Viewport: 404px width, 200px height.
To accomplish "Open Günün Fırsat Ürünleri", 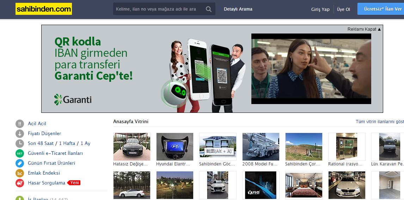I will click(51, 163).
